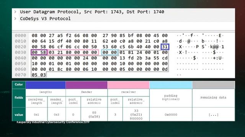This screenshot has height=137, width=245.
Task: Select bytes 03 21 80 in row 0030
Action: [60, 53]
